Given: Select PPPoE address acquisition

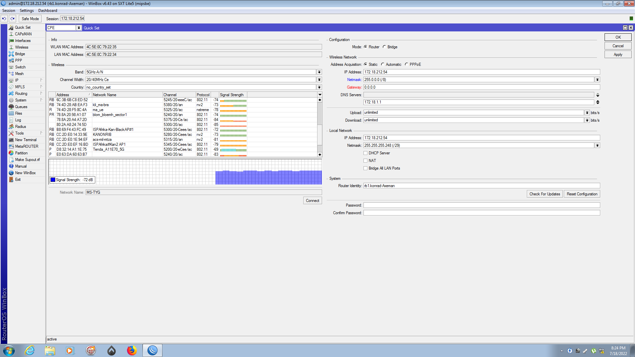Looking at the screenshot, I should tap(406, 64).
